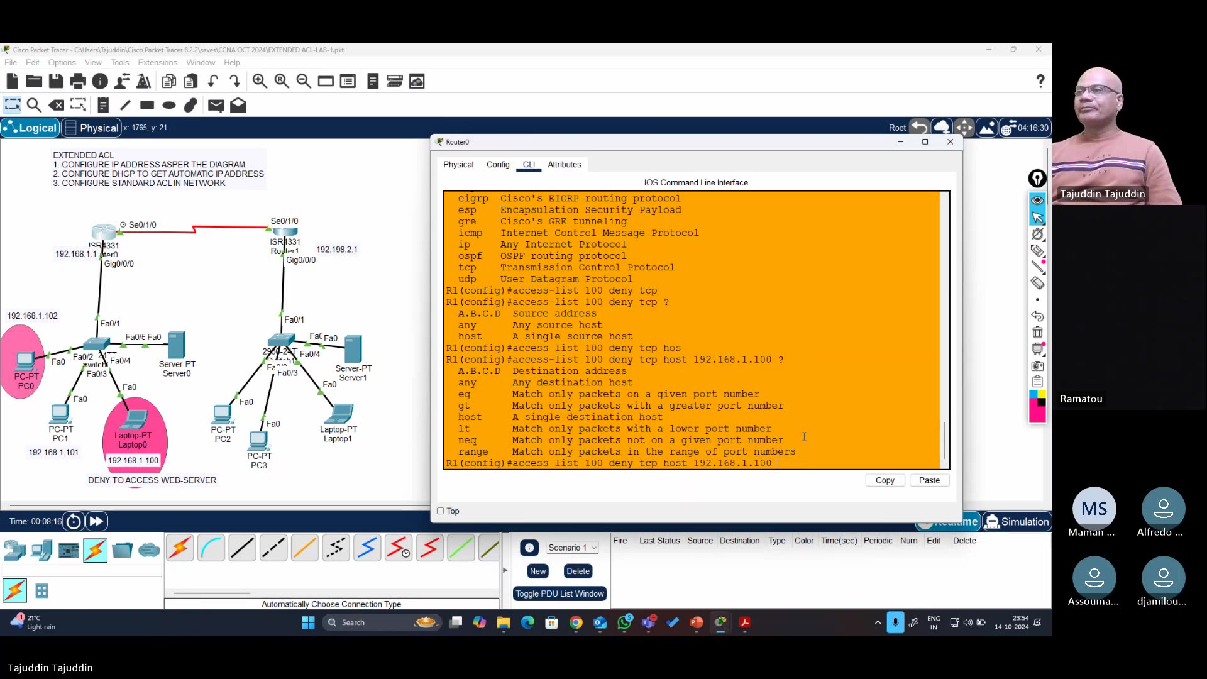The height and width of the screenshot is (679, 1207).
Task: Open the Physical workspace view selector
Action: (x=91, y=128)
